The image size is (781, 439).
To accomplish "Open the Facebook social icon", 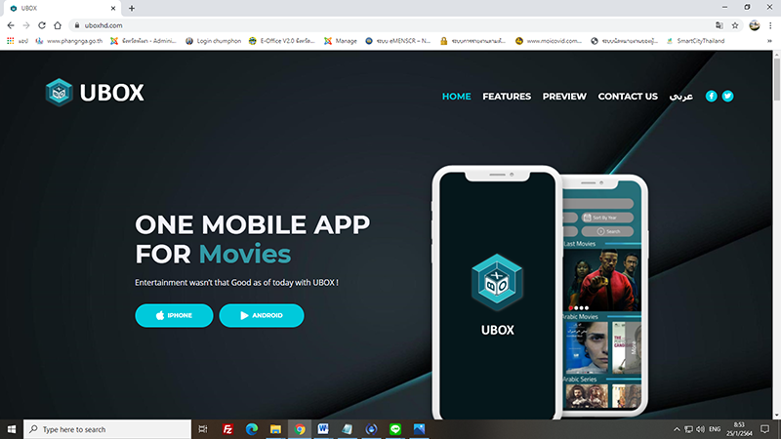I will [712, 96].
